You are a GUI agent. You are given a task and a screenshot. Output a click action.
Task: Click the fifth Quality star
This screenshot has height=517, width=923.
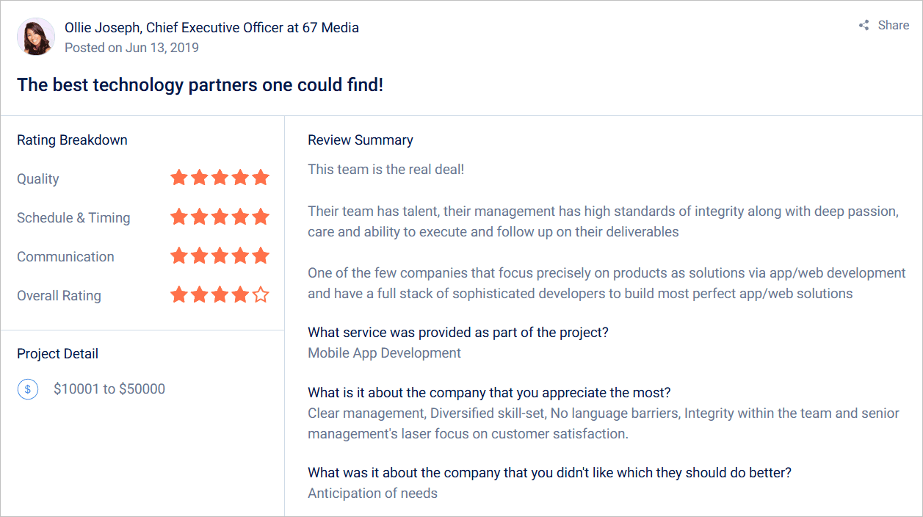coord(261,178)
